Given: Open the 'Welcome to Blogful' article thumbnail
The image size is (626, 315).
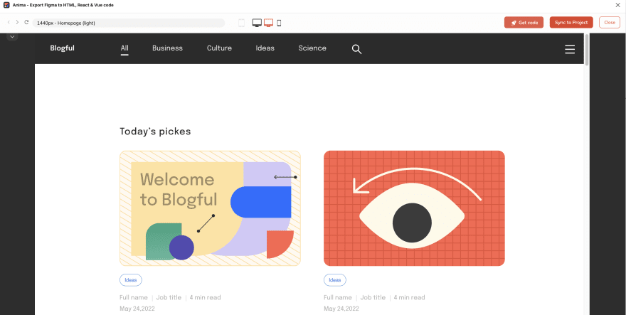Looking at the screenshot, I should (x=210, y=208).
